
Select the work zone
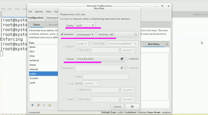click(x=43, y=83)
